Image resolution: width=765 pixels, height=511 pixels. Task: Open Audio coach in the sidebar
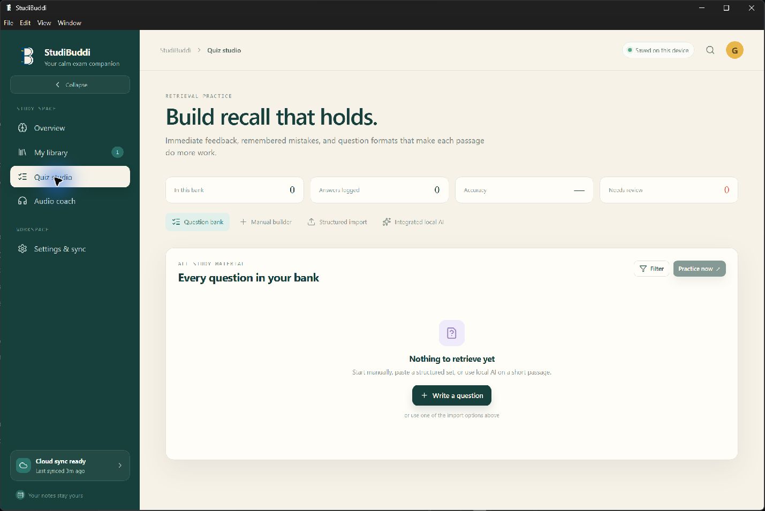[70, 201]
